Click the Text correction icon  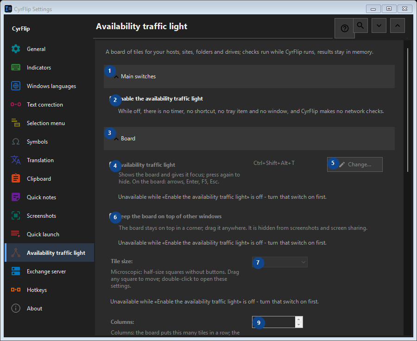pos(16,104)
